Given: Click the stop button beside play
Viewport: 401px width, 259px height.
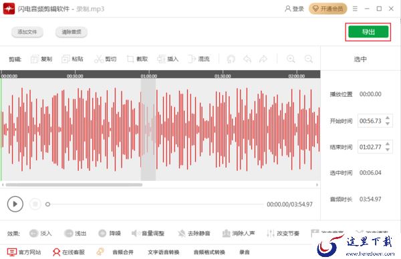Looking at the screenshot, I should [x=35, y=204].
